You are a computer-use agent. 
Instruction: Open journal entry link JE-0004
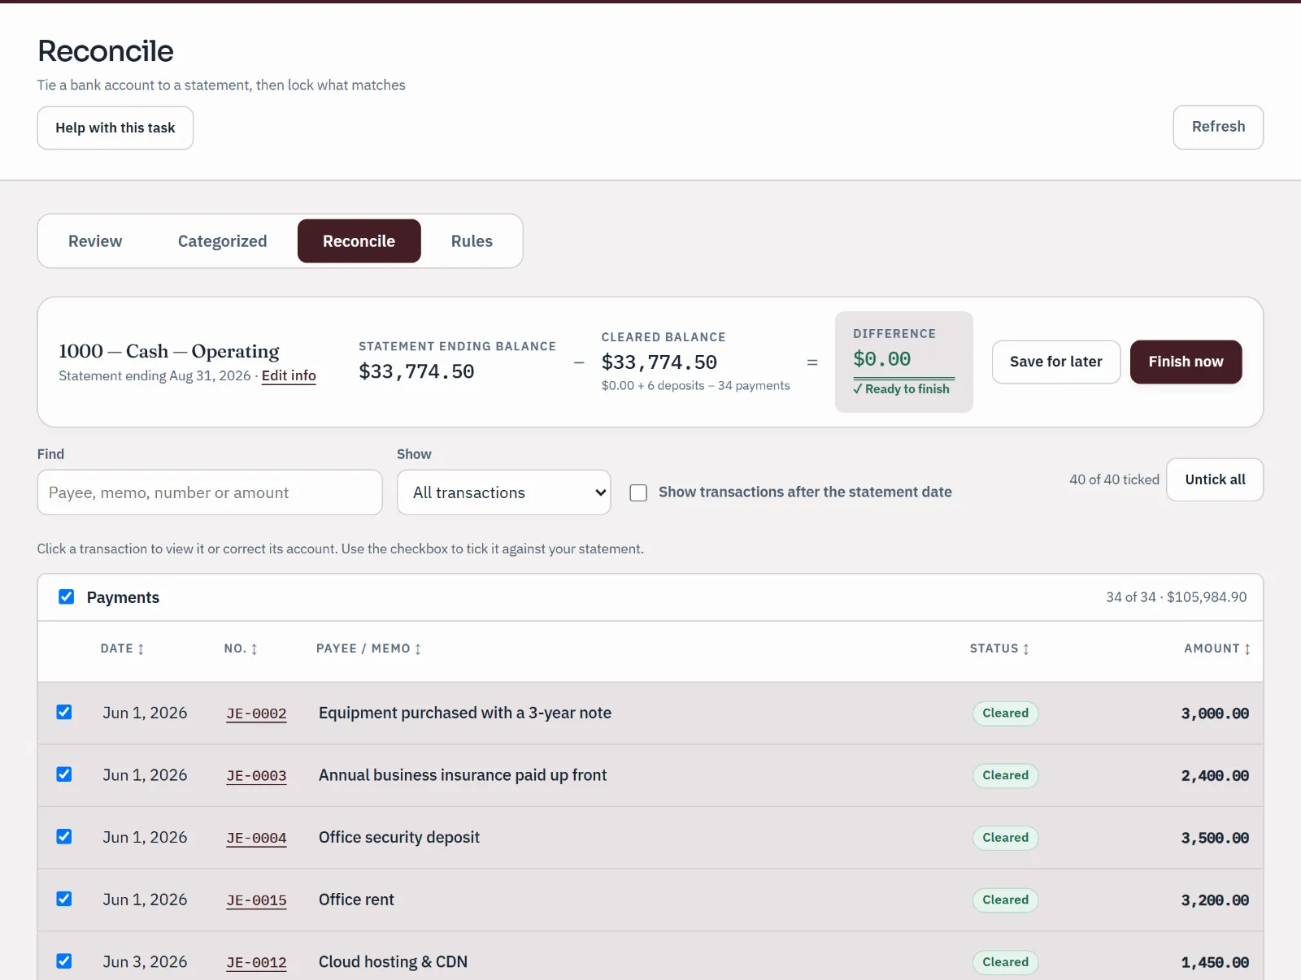tap(256, 838)
